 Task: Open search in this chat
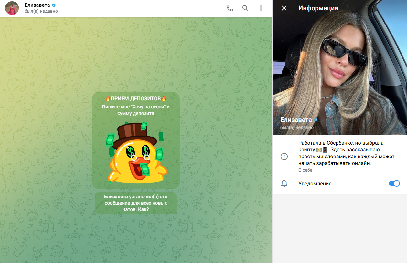coord(245,8)
